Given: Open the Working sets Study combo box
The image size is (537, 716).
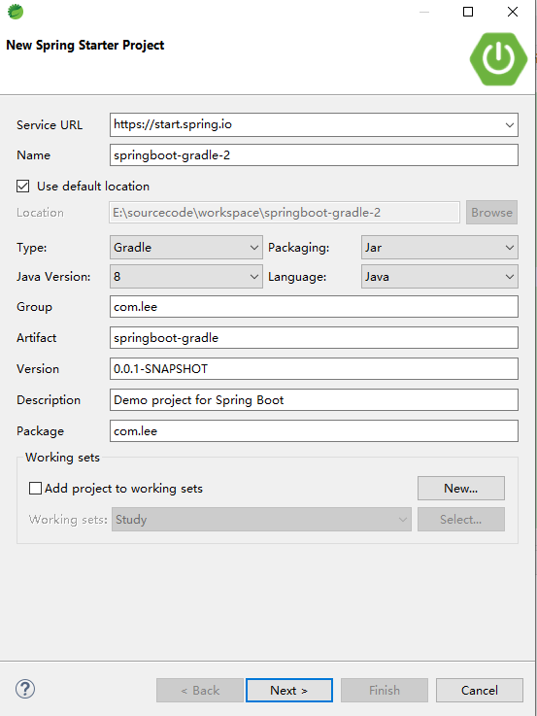Looking at the screenshot, I should 261,520.
